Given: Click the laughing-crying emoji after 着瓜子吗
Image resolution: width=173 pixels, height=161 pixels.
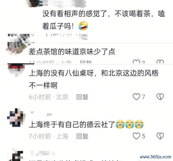Looking at the screenshot, I should 83,26.
